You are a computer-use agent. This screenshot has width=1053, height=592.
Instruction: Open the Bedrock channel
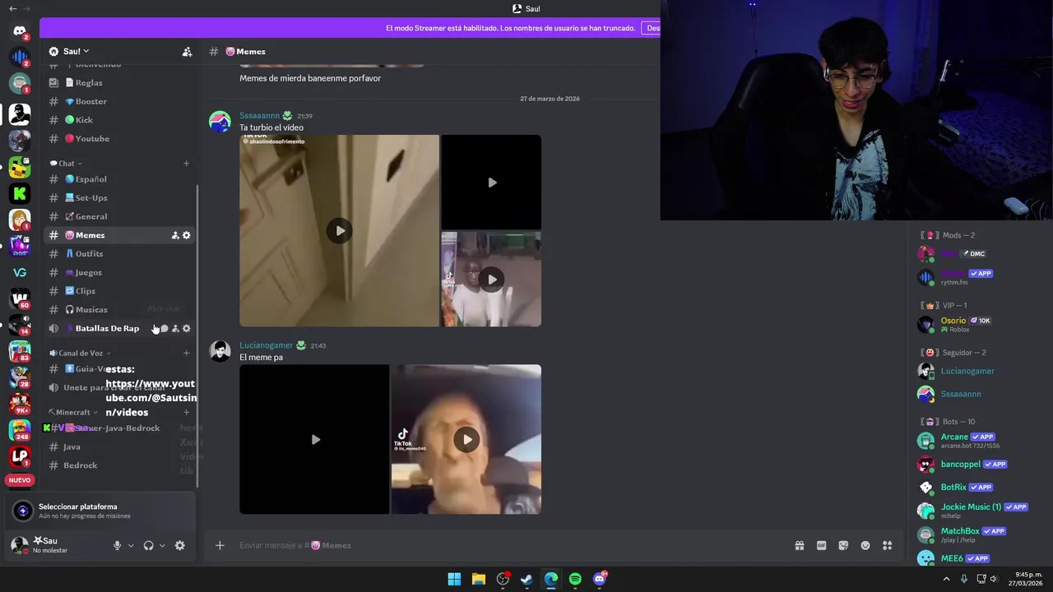(x=120, y=465)
